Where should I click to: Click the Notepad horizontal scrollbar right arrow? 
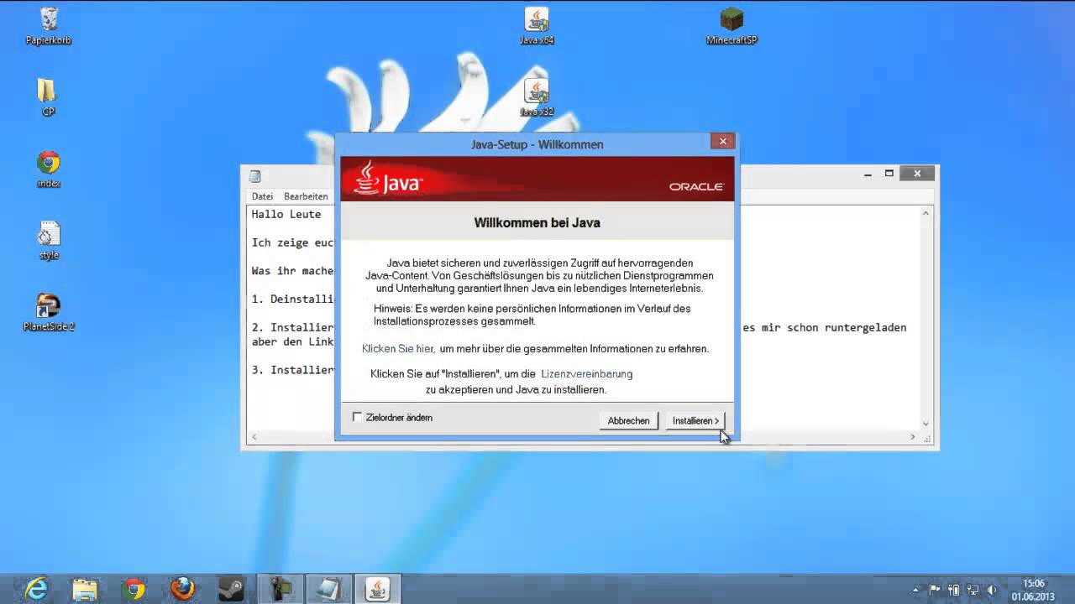913,437
